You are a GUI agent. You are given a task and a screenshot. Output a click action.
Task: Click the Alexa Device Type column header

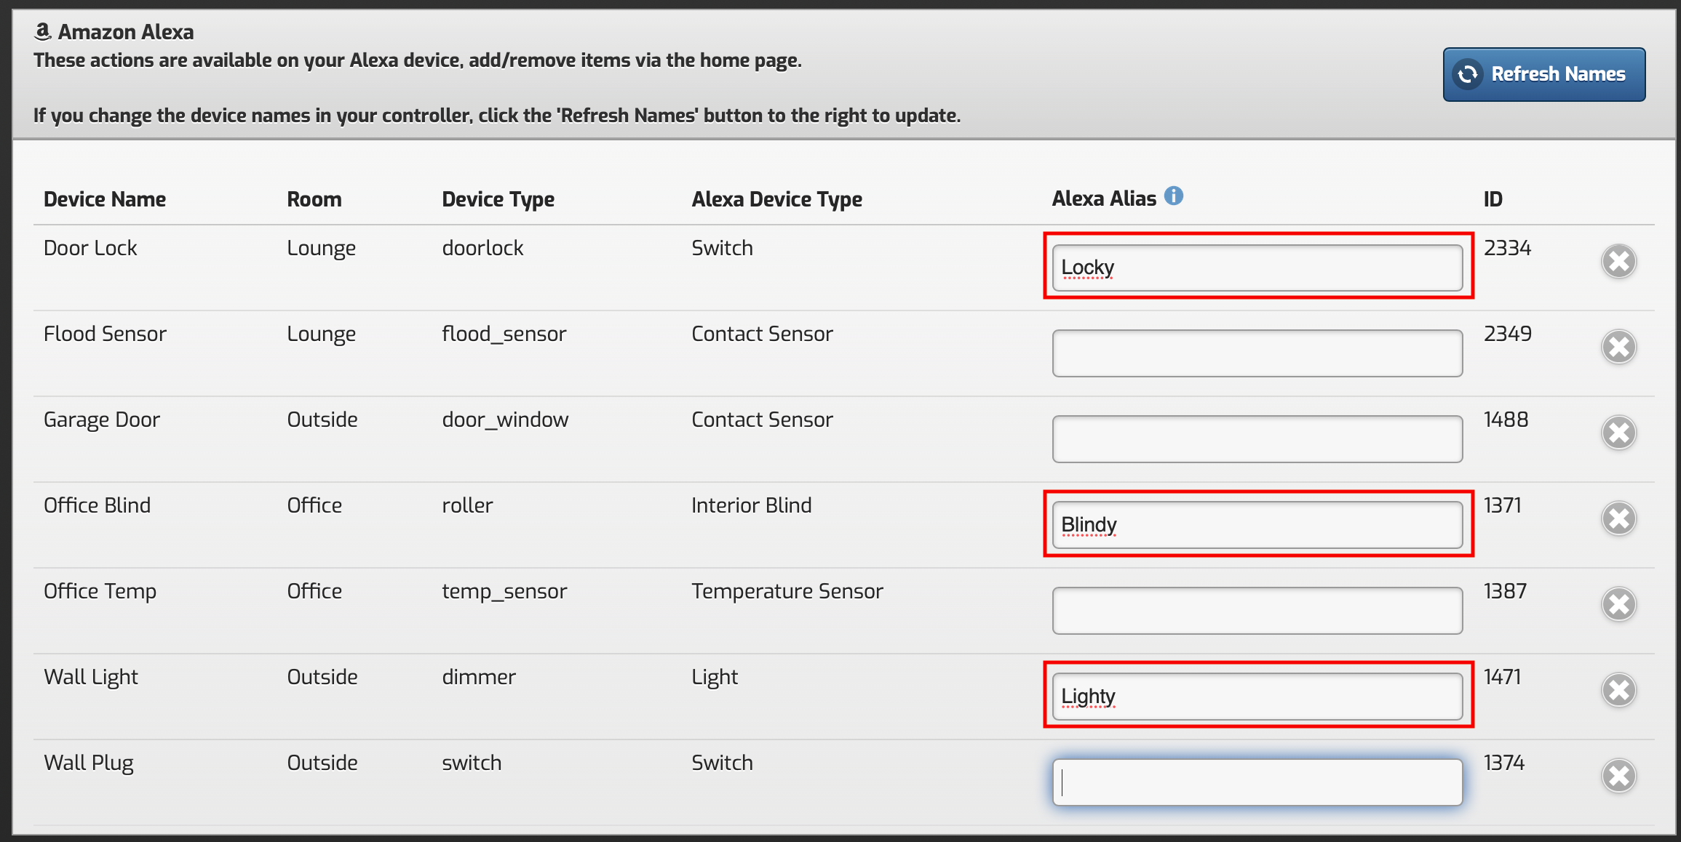coord(776,199)
